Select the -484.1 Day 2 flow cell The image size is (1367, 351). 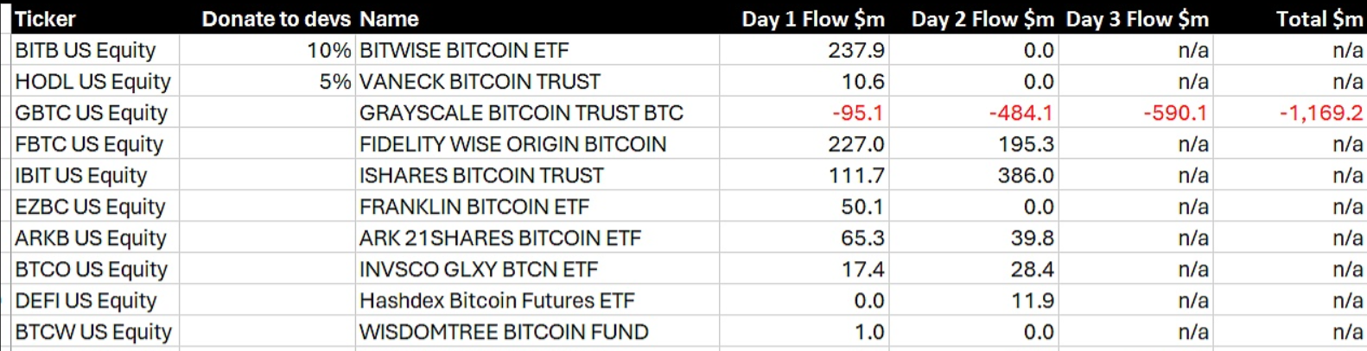coord(1021,113)
